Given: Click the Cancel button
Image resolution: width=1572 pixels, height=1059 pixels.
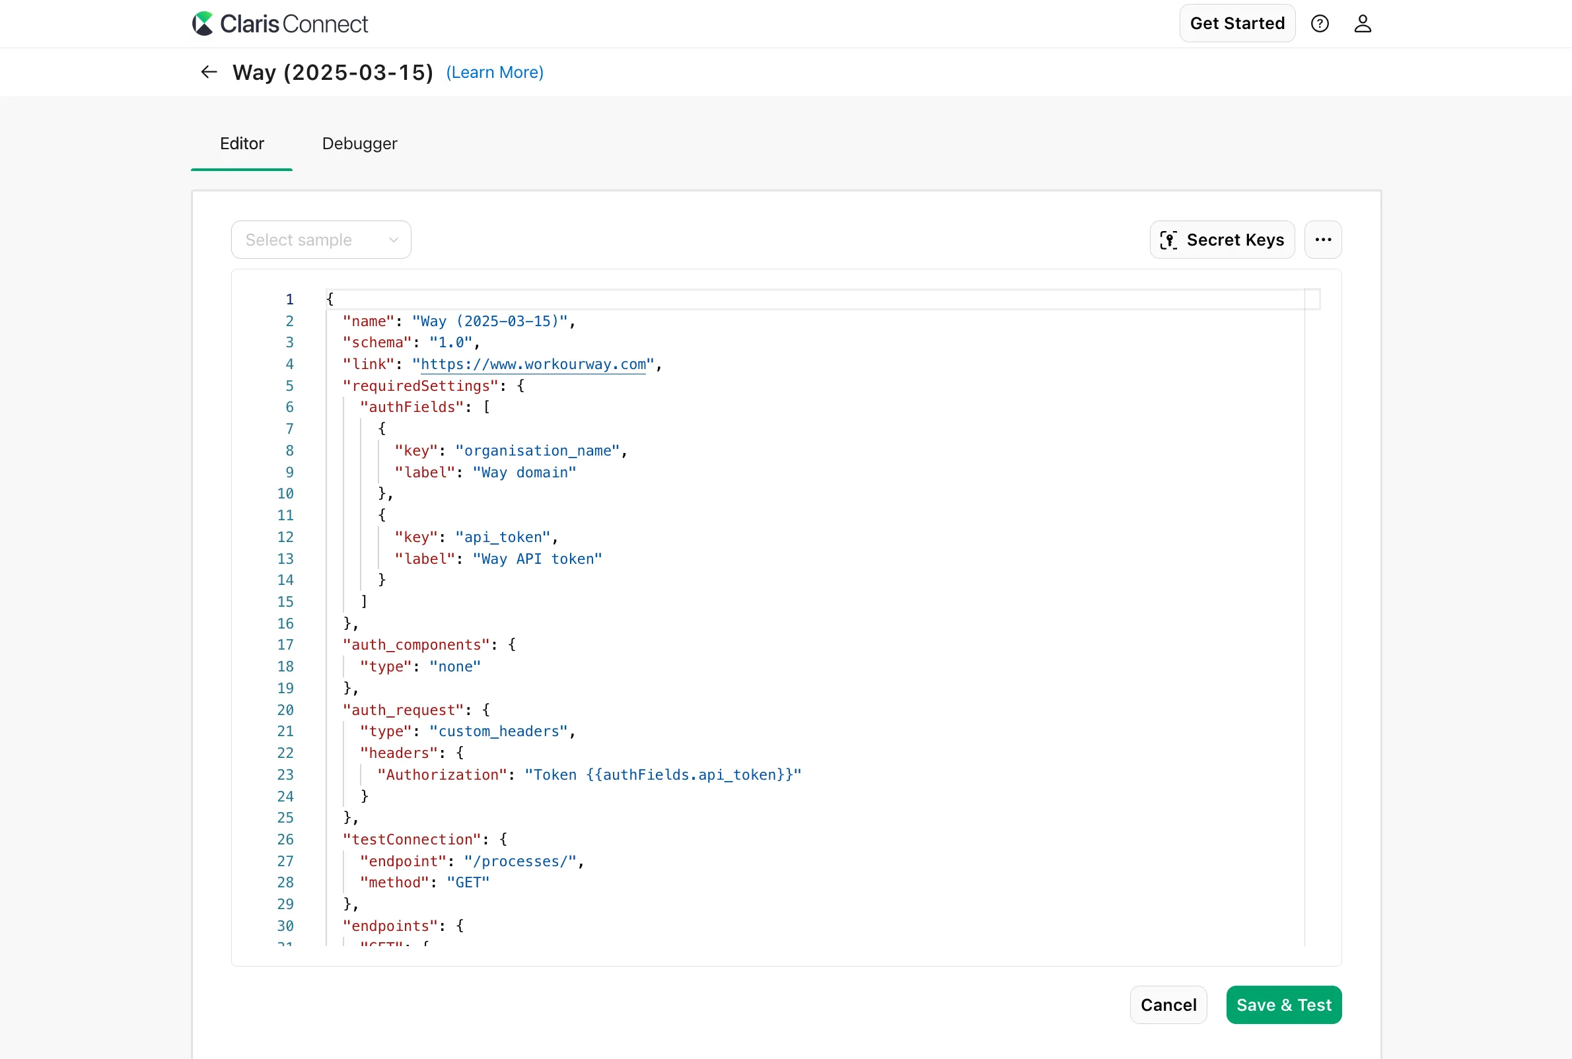Looking at the screenshot, I should (x=1168, y=1004).
